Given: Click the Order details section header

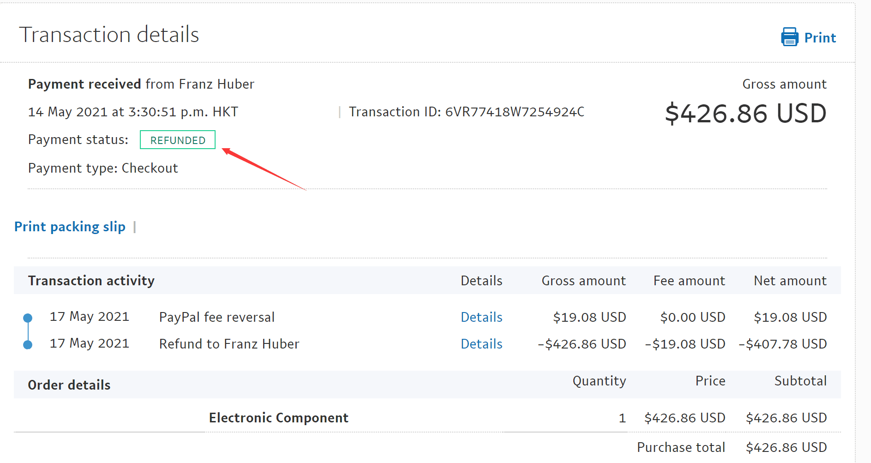Looking at the screenshot, I should tap(69, 385).
